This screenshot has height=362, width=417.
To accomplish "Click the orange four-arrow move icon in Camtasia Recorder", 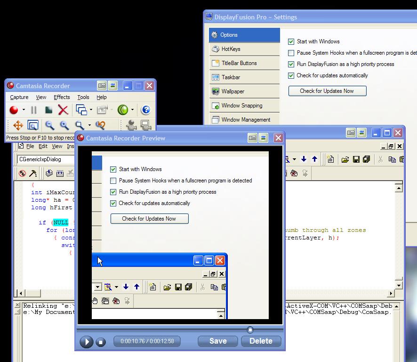I will (18, 125).
